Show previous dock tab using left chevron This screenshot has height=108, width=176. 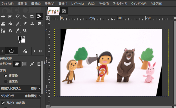coord(2,51)
